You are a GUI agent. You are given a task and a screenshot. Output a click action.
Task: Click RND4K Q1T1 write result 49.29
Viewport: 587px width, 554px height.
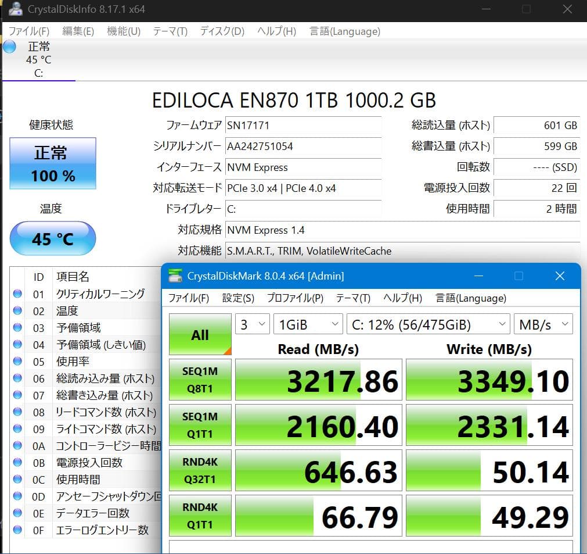point(489,516)
